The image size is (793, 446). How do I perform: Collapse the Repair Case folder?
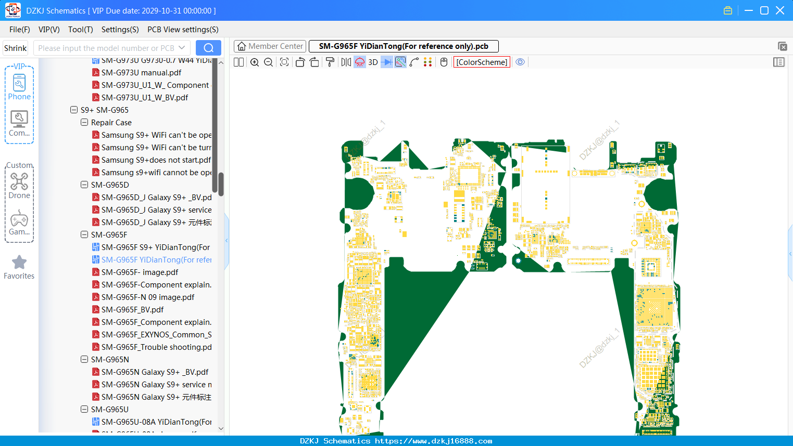[x=84, y=123]
